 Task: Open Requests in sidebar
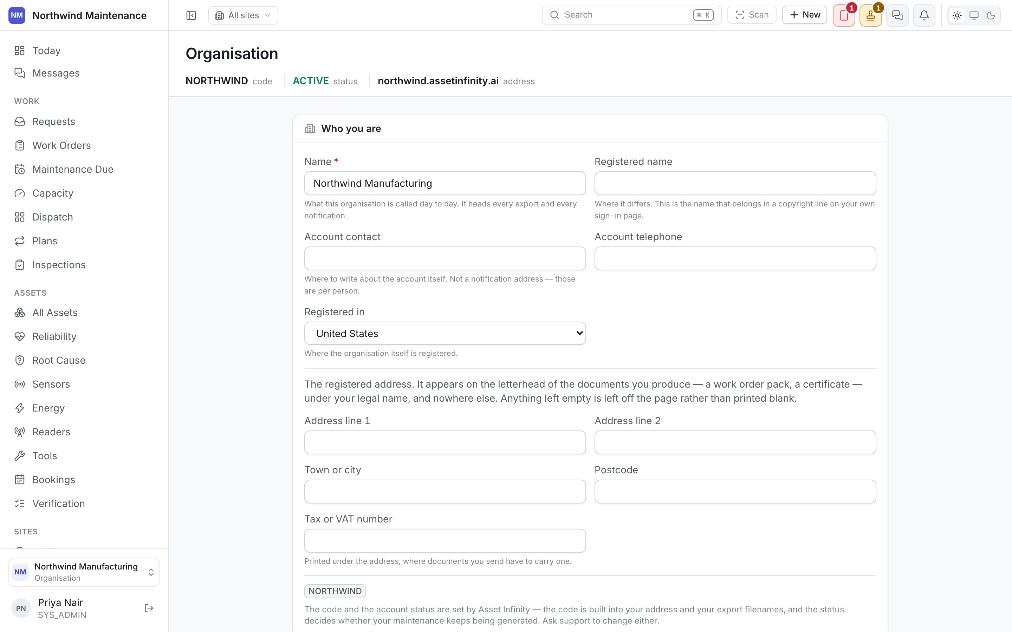coord(84,121)
